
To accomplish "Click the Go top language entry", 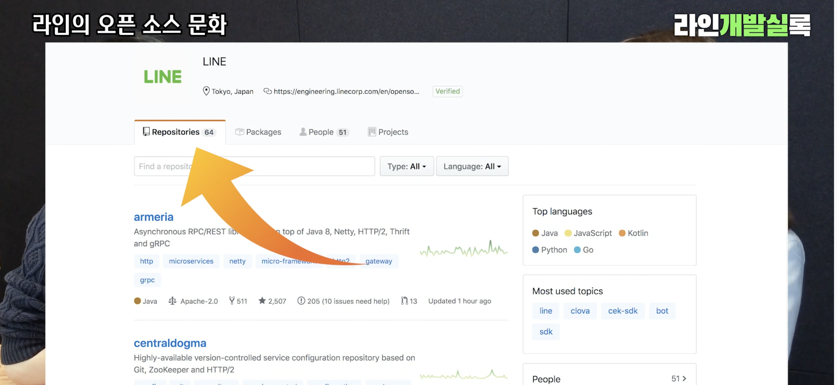I will [x=584, y=250].
